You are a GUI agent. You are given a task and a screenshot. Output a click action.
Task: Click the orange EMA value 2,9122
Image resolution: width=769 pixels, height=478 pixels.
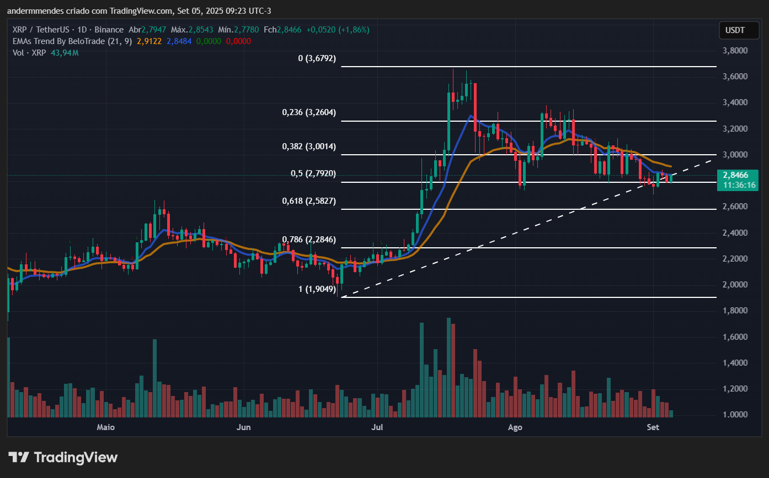tap(148, 41)
